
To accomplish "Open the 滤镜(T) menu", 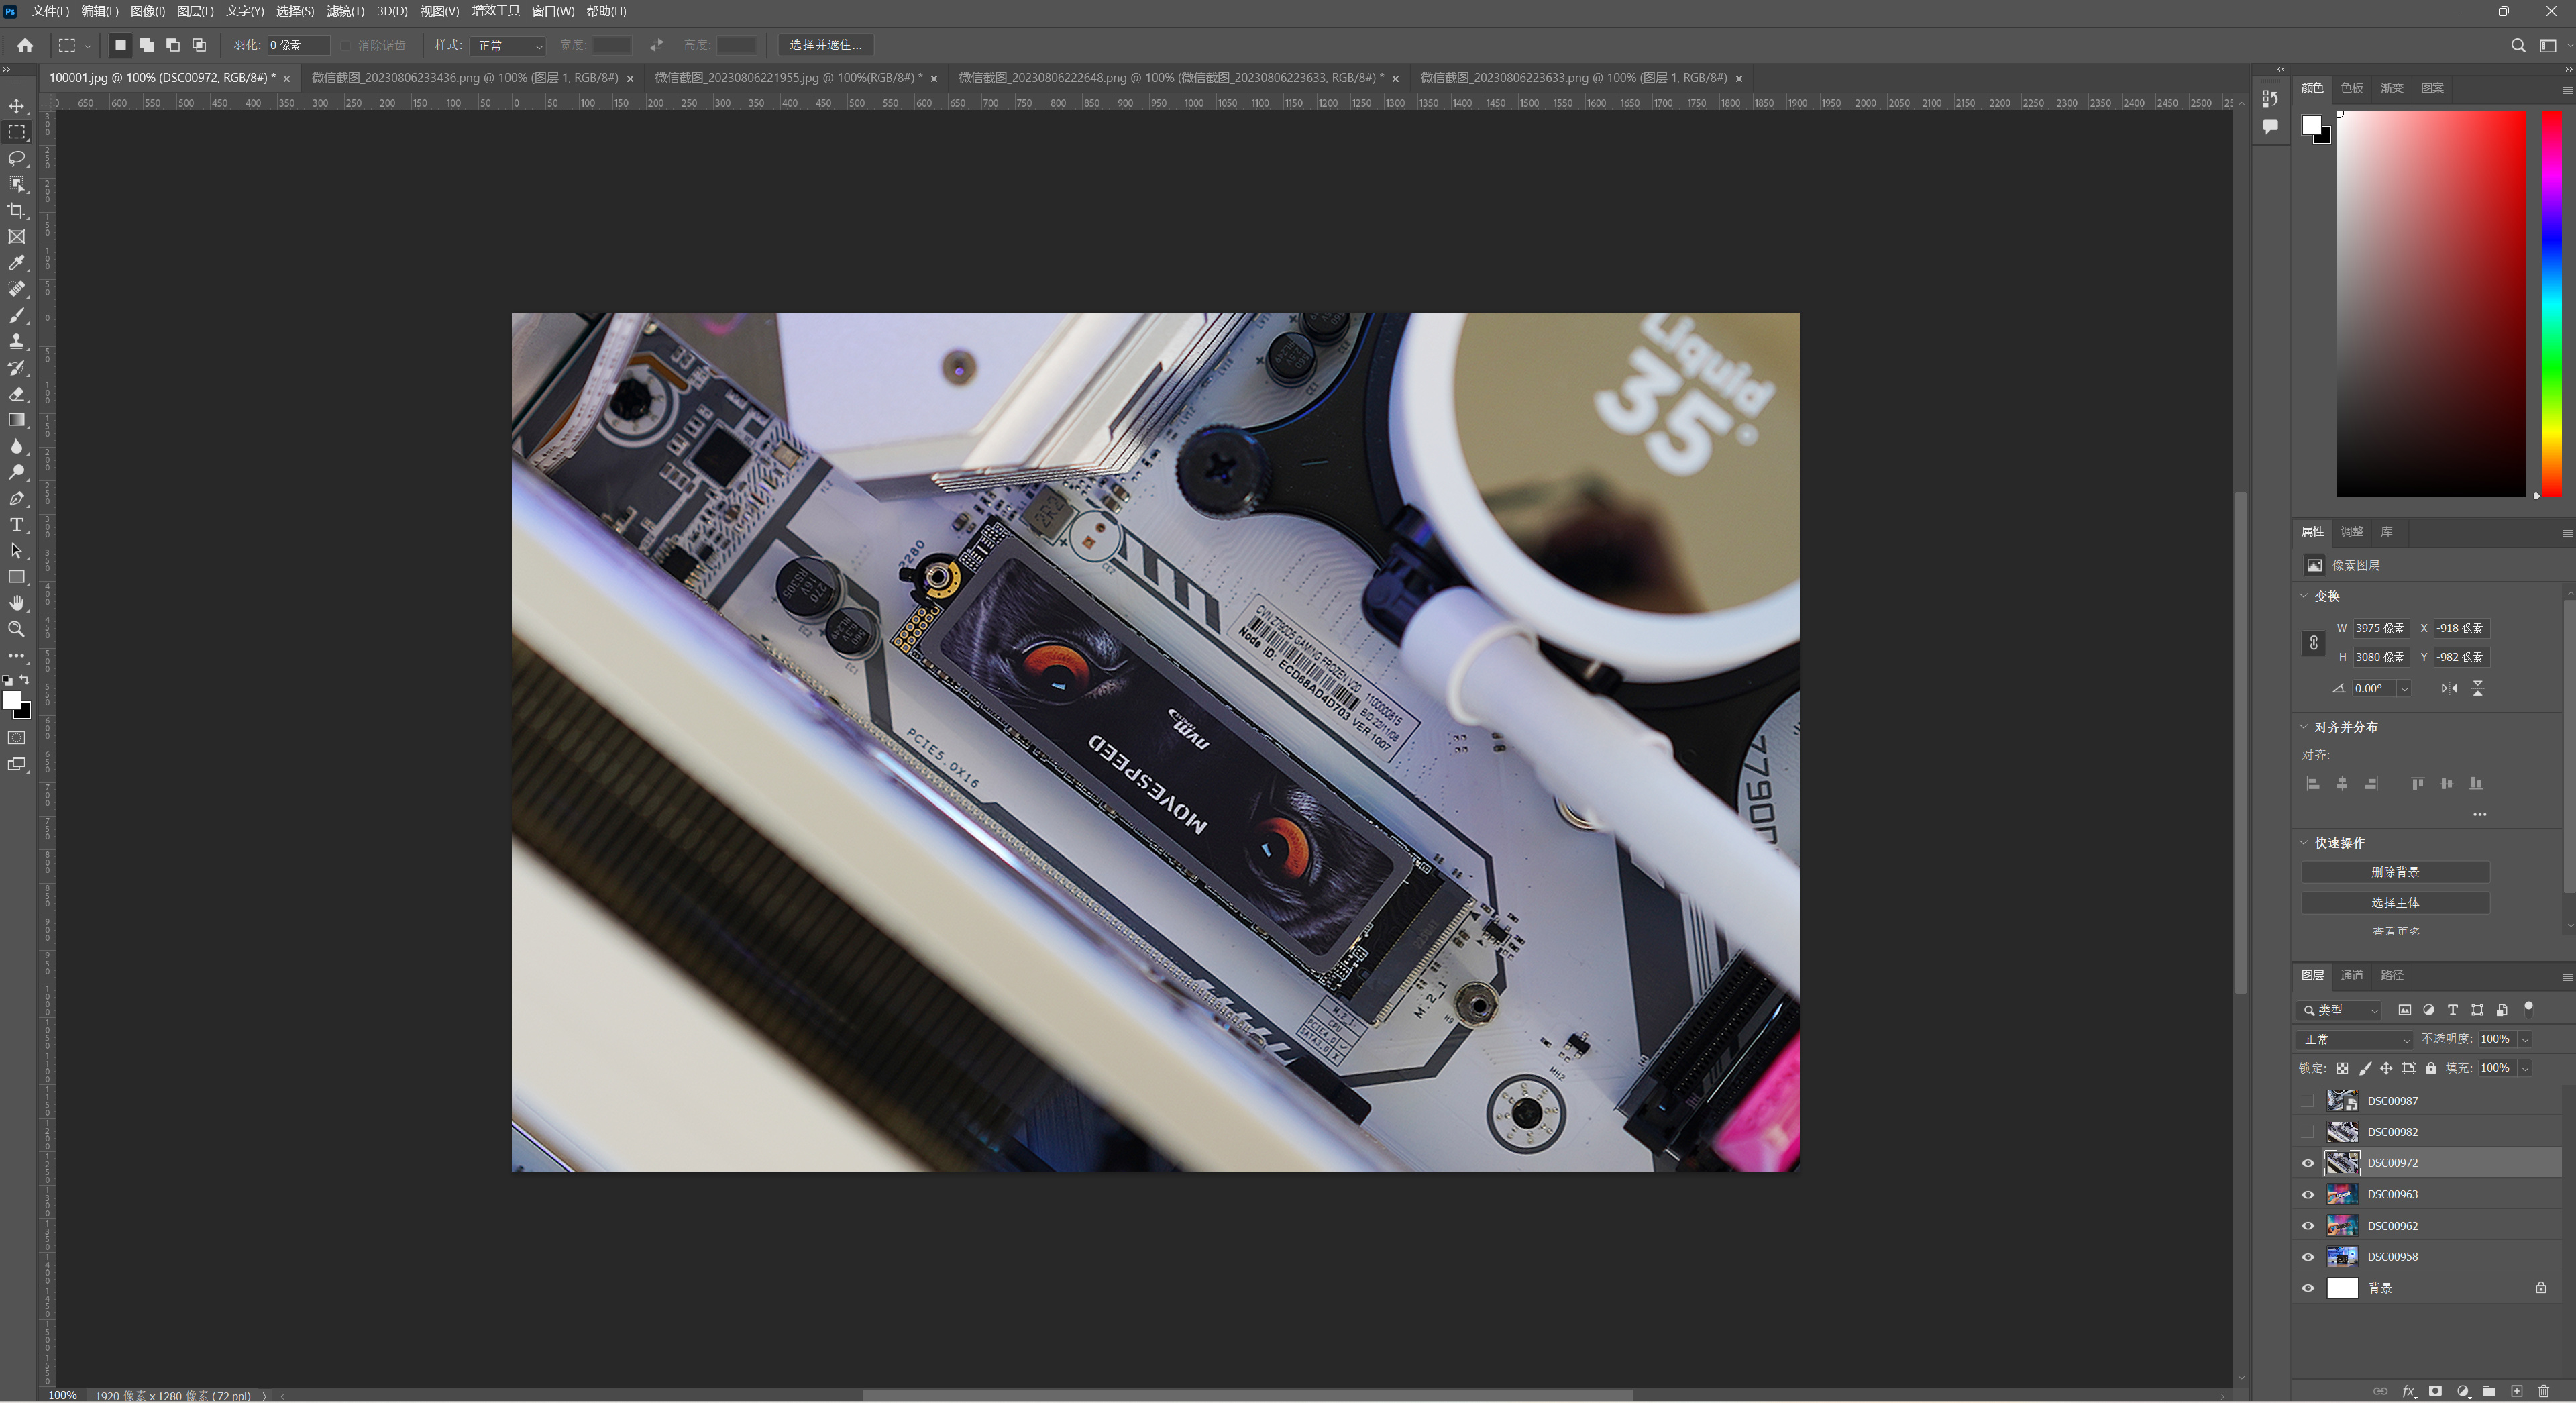I will click(345, 11).
